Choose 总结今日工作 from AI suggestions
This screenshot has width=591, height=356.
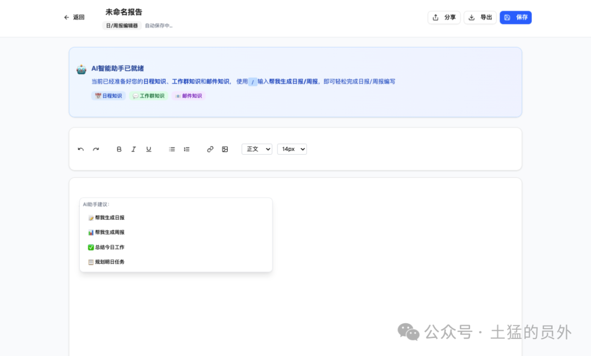[176, 247]
